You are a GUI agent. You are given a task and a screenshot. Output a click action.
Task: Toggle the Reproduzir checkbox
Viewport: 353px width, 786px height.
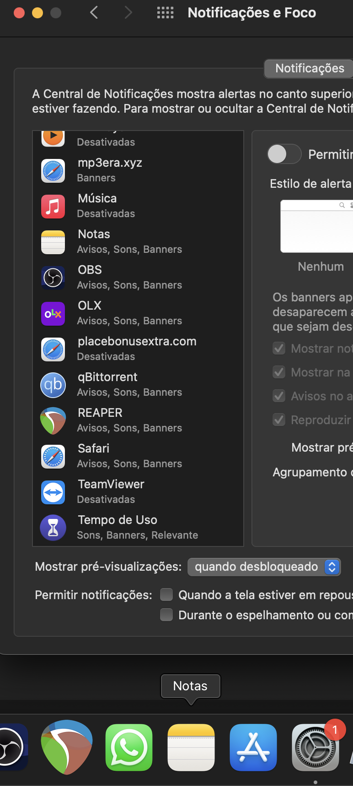click(279, 420)
